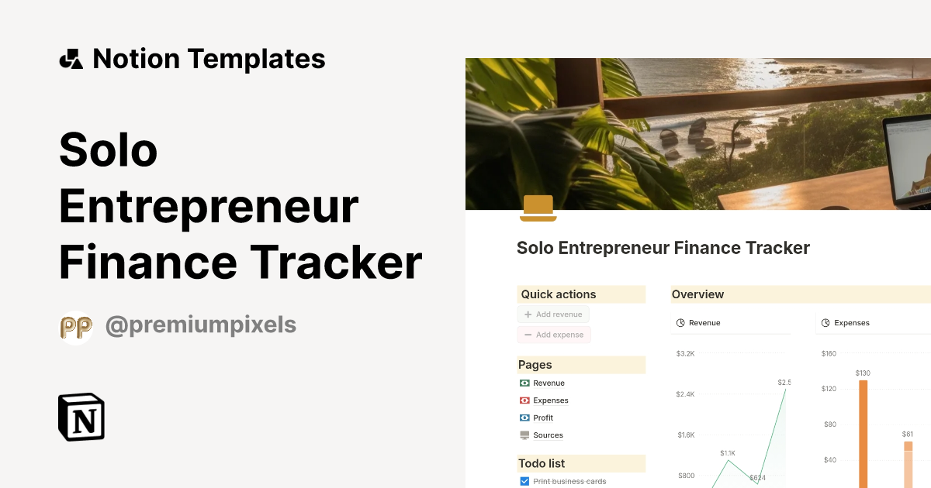Click the computer icon beside Sources

(524, 435)
